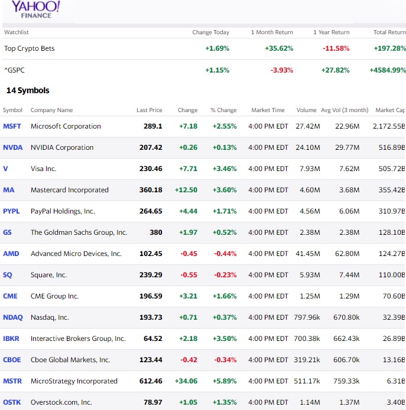Sort by the Change column header

click(187, 110)
